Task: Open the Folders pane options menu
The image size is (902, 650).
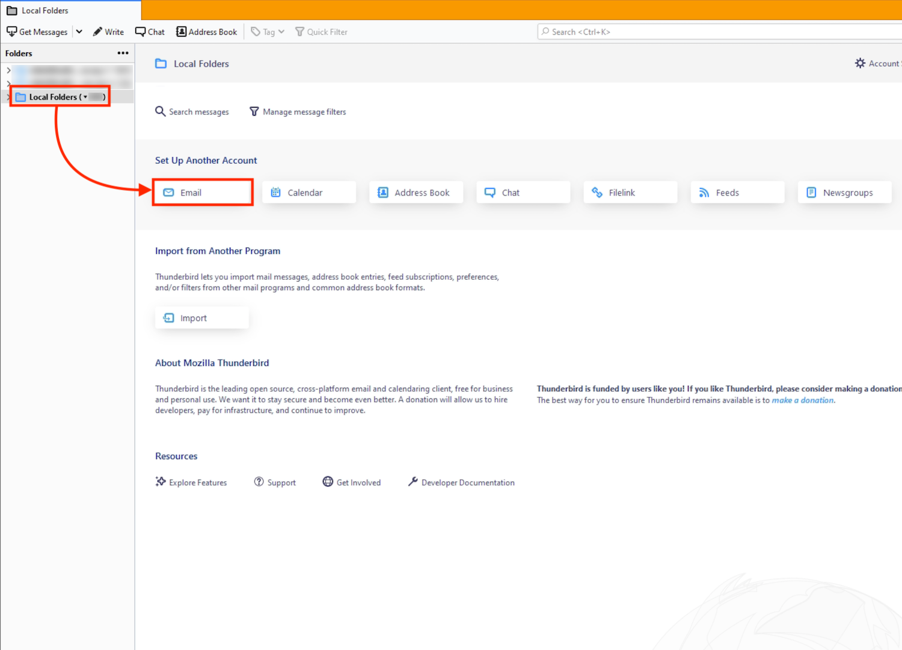Action: pyautogui.click(x=123, y=53)
